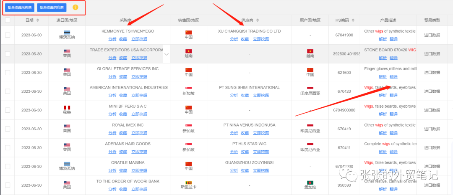Click the yellow question mark help icon

pos(75,8)
